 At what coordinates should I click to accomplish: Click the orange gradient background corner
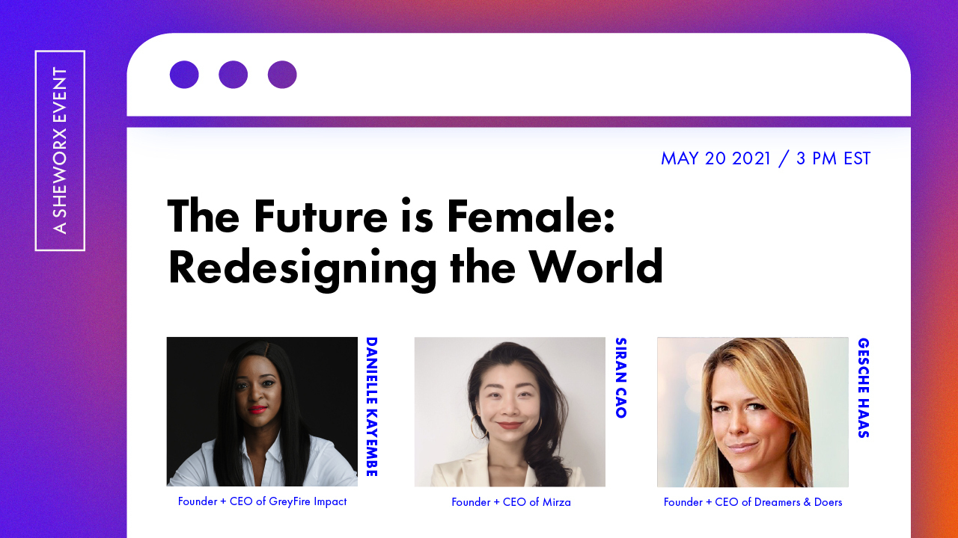coord(936,508)
